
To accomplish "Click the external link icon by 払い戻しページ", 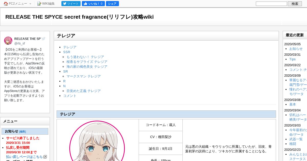I will (45, 157).
